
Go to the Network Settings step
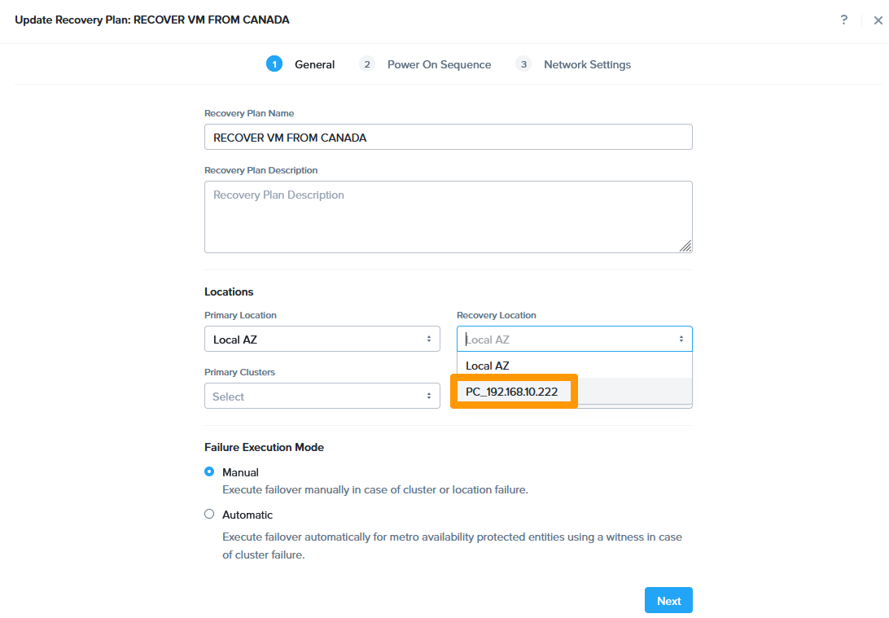(x=587, y=64)
